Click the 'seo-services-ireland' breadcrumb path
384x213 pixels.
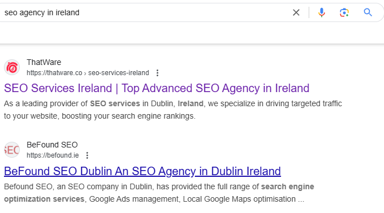click(x=118, y=73)
